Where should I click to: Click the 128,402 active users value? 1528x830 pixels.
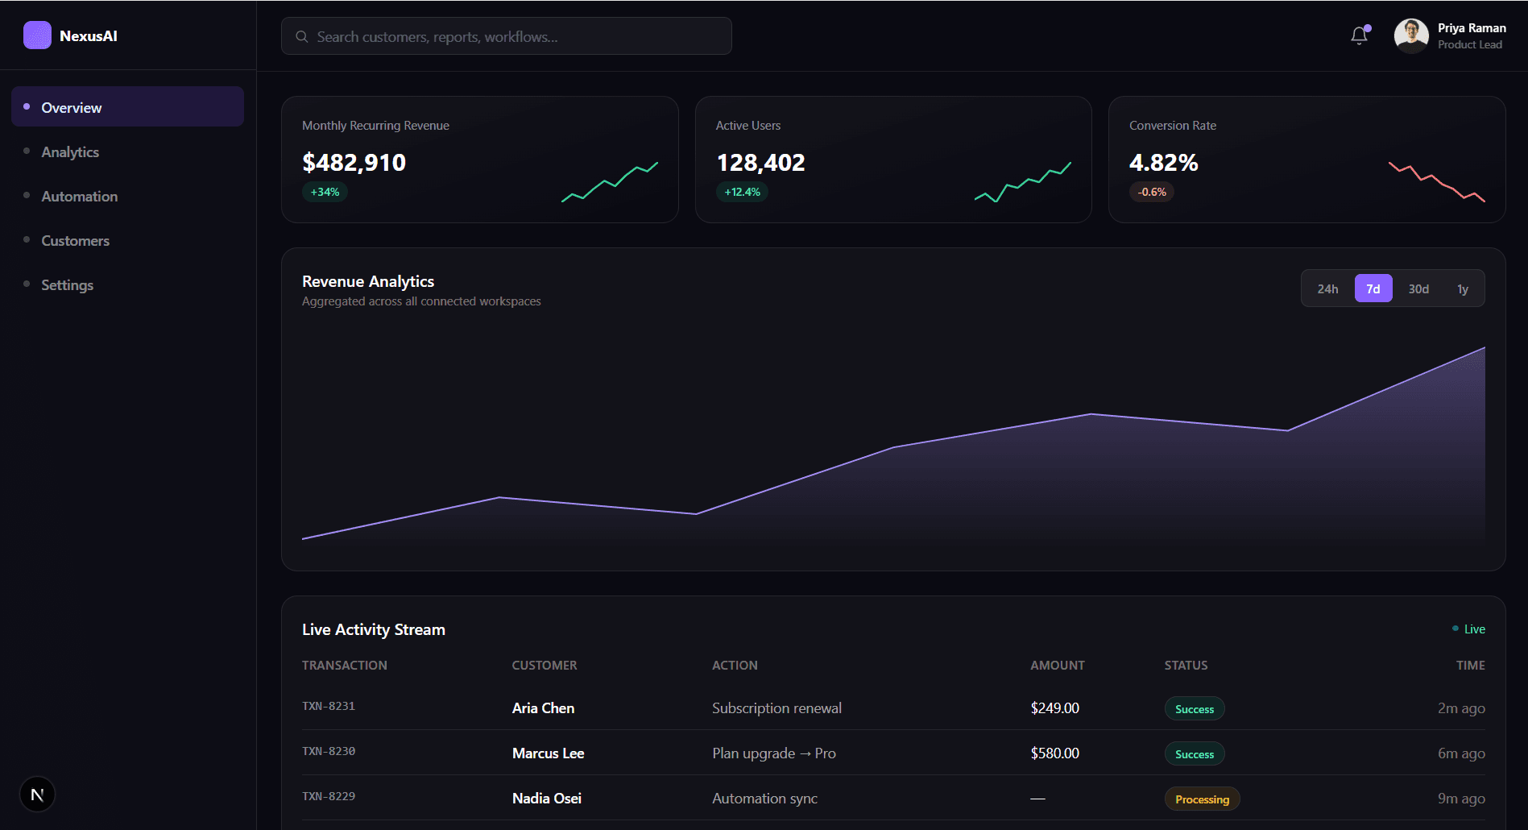pyautogui.click(x=760, y=163)
